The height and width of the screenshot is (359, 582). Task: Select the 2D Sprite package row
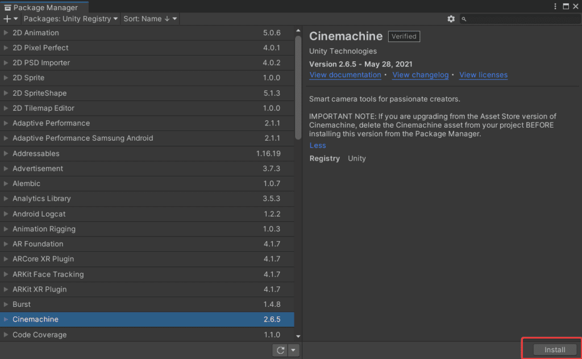click(147, 78)
